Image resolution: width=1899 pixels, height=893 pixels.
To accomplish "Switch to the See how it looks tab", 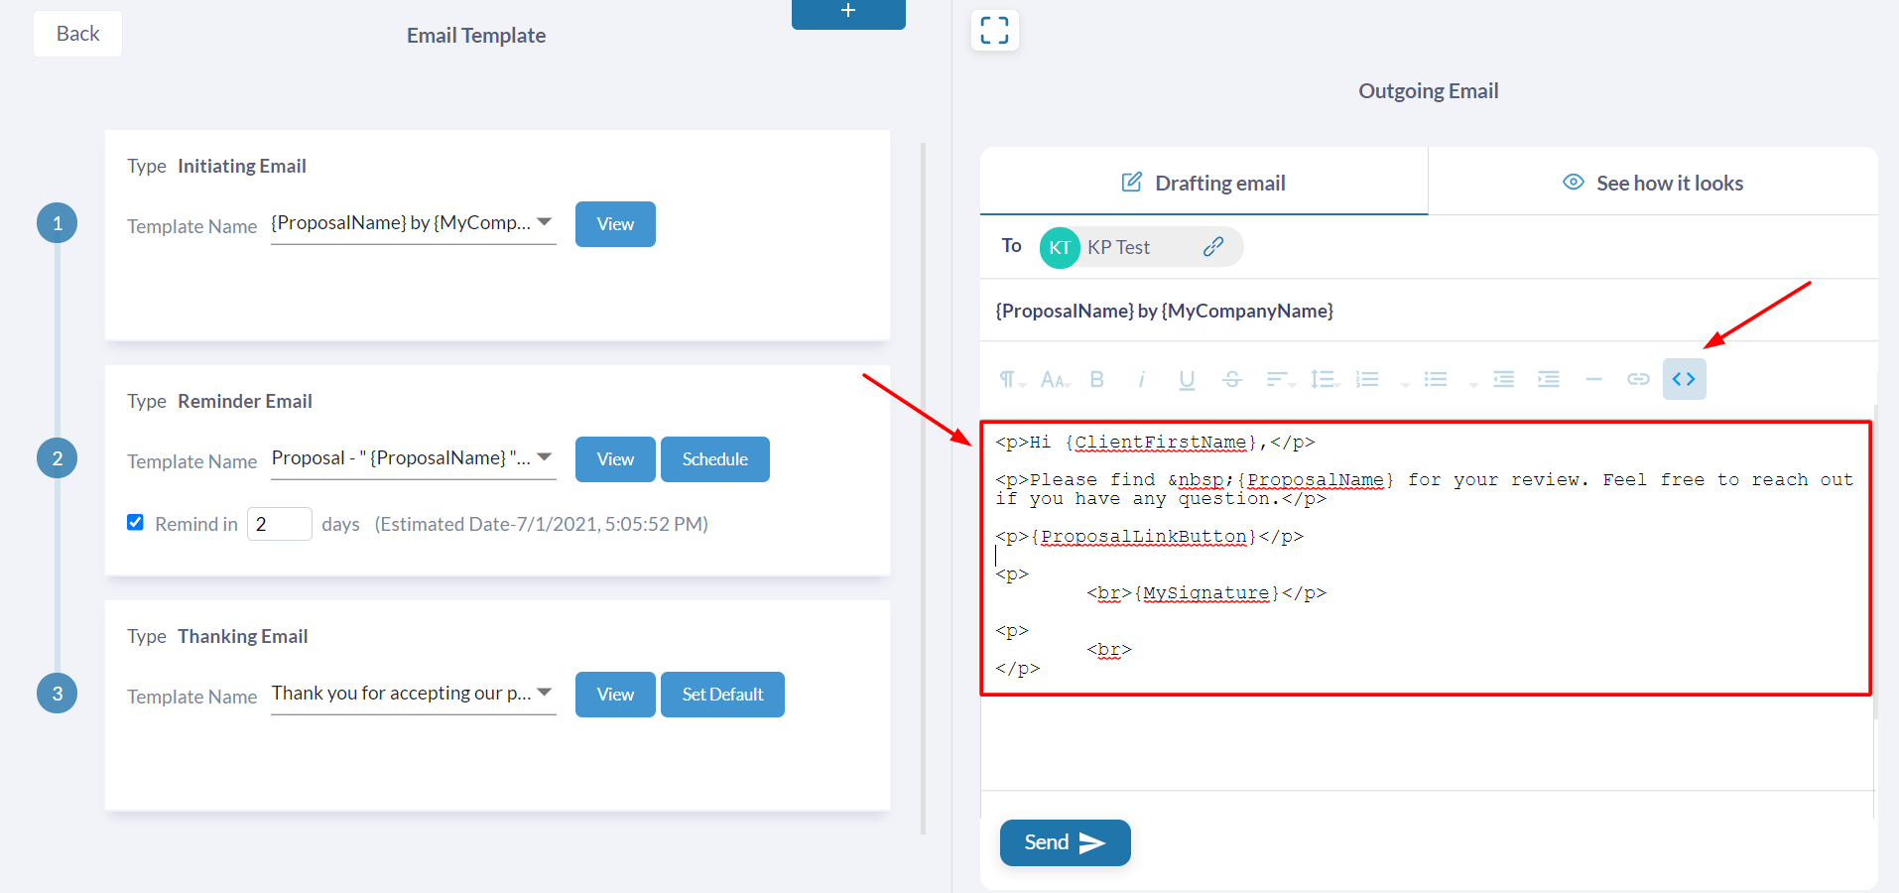I will point(1653,183).
